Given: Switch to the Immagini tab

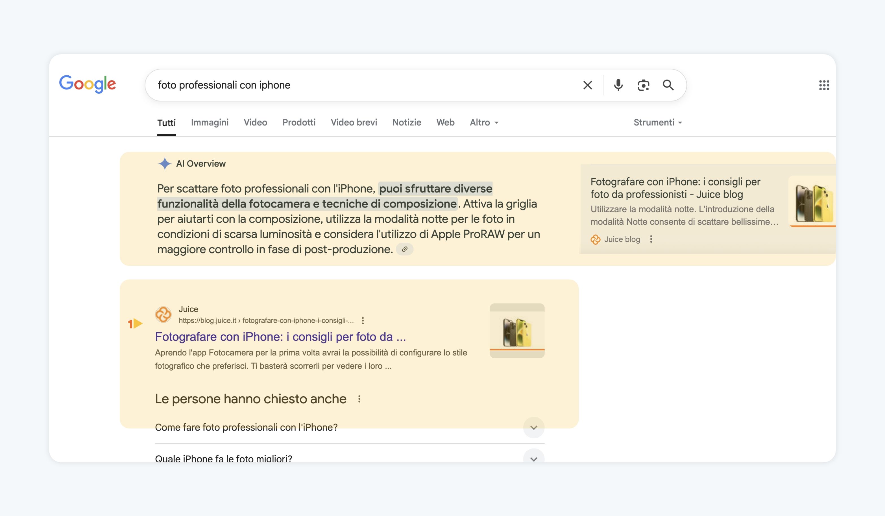Looking at the screenshot, I should tap(210, 122).
